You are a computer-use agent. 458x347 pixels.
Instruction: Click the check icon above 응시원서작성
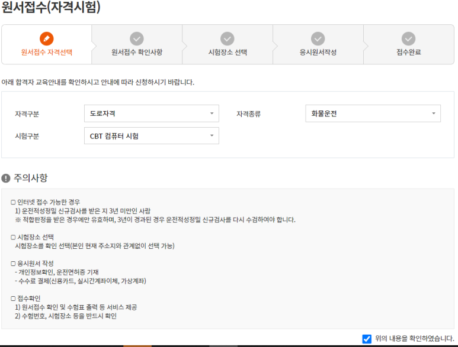318,39
